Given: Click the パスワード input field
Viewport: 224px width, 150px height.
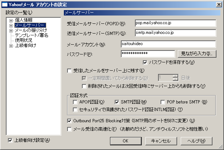Looking at the screenshot, I should (148, 54).
